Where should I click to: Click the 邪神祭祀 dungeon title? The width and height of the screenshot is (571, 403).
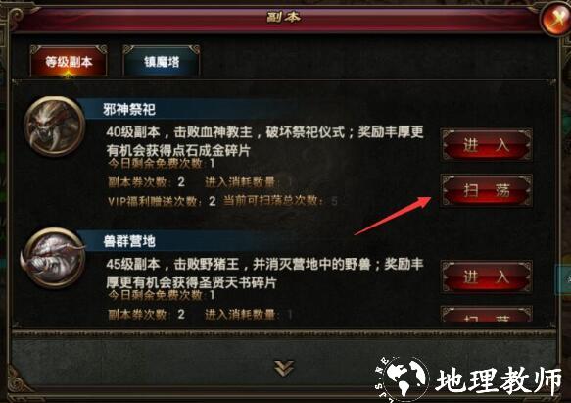[x=129, y=109]
